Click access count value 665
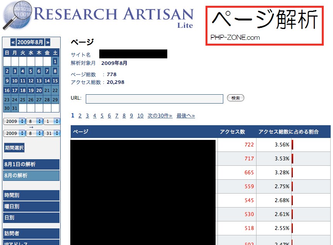This screenshot has height=245, width=333. point(249,172)
